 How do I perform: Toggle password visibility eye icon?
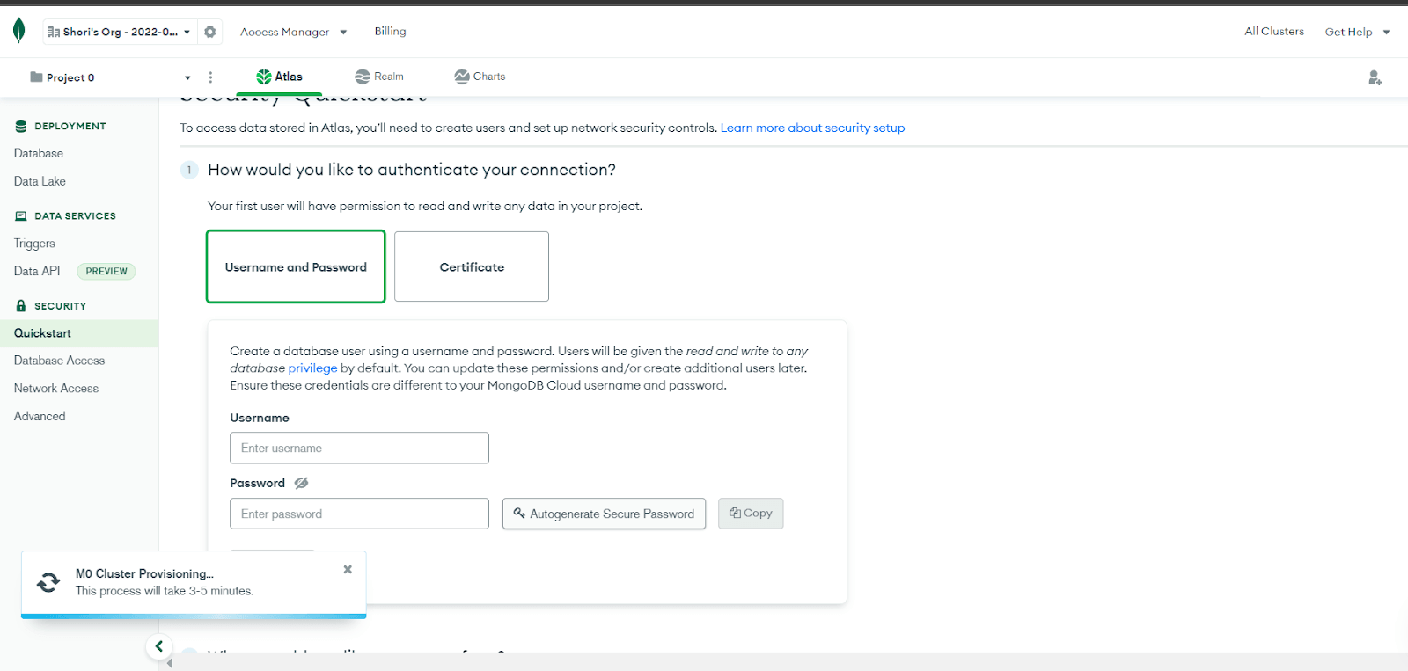(x=301, y=483)
